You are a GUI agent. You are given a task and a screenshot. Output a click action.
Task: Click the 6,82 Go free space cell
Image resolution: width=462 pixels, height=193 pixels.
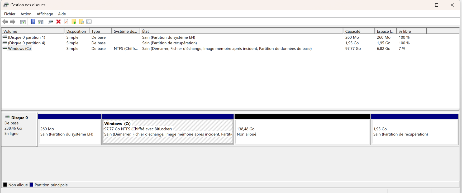(384, 49)
